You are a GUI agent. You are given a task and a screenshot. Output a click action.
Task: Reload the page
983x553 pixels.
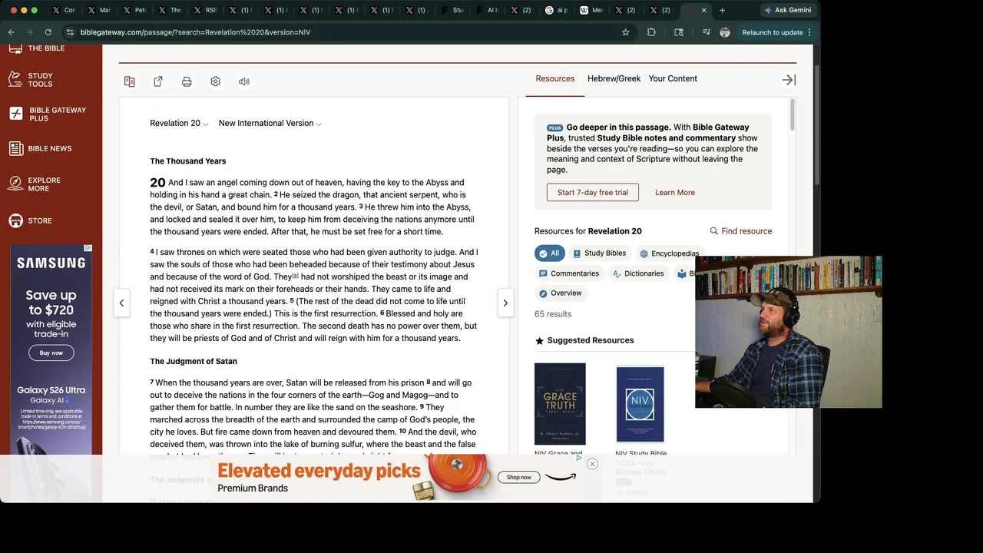48,32
